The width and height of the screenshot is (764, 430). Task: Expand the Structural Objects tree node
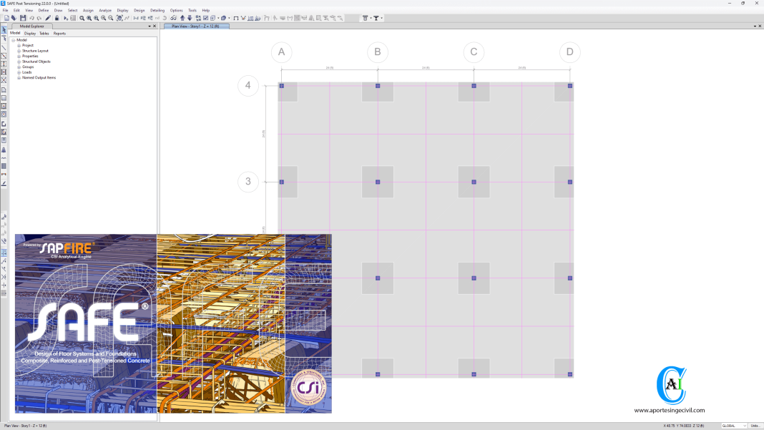18,62
